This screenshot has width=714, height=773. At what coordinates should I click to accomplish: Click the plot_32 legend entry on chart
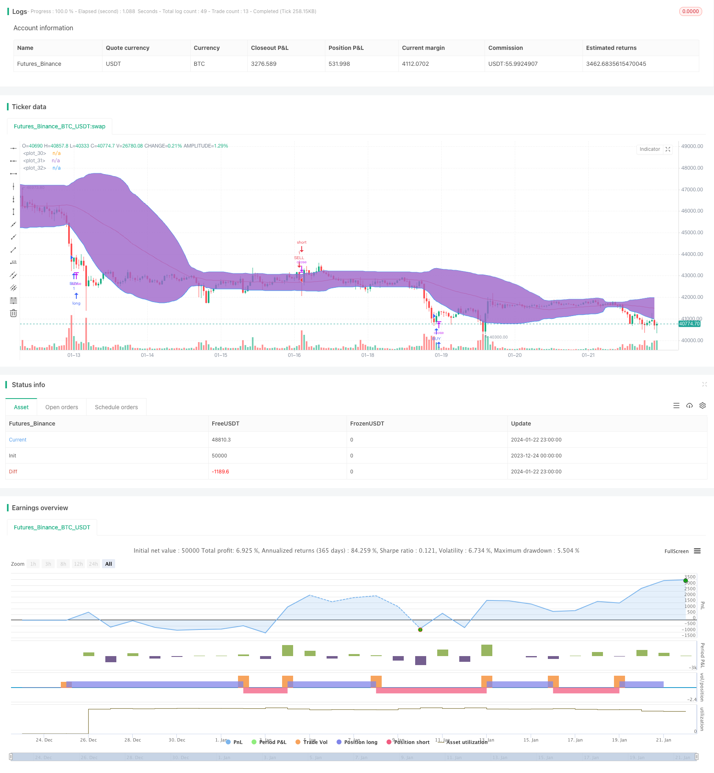pyautogui.click(x=42, y=168)
